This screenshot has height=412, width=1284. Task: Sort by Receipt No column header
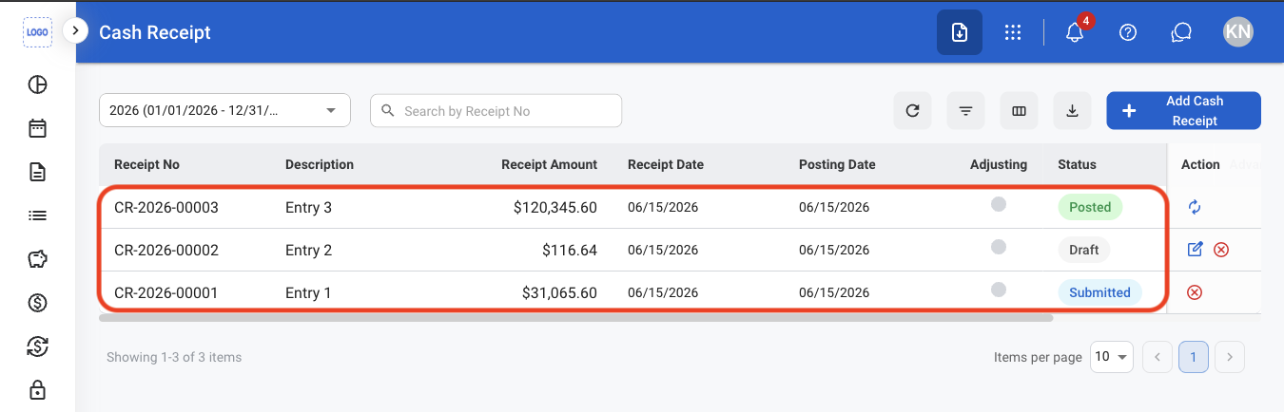(146, 164)
